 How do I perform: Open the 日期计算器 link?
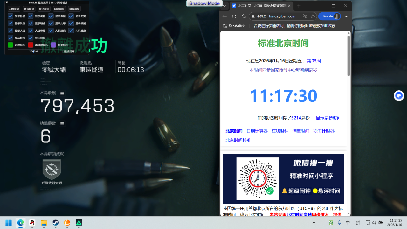tap(257, 131)
